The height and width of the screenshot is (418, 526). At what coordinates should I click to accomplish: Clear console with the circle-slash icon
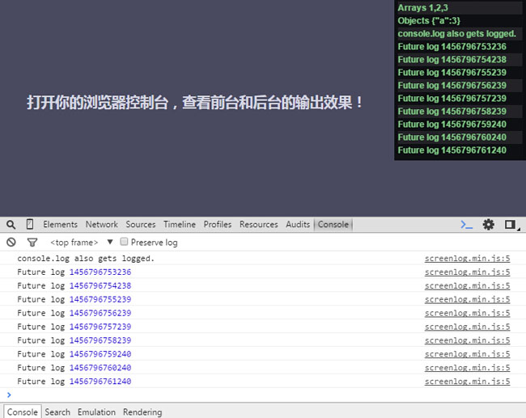point(11,243)
